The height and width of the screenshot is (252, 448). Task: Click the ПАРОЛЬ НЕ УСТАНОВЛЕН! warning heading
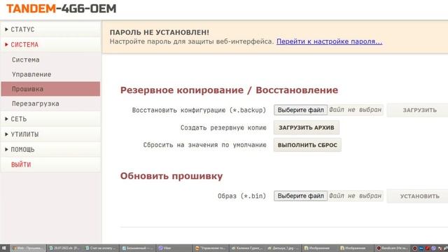[160, 32]
